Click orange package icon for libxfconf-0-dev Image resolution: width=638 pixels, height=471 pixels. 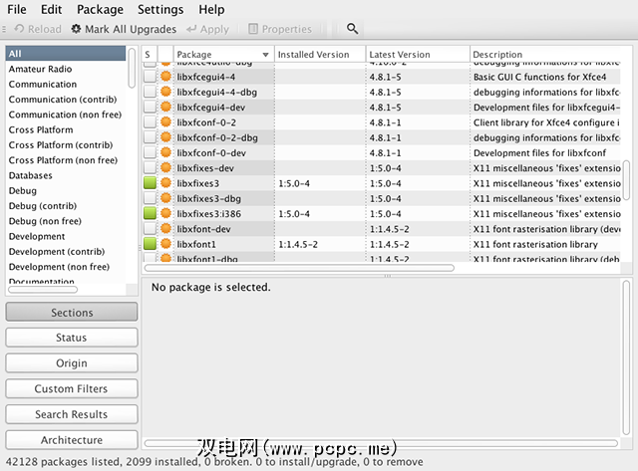[x=165, y=152]
